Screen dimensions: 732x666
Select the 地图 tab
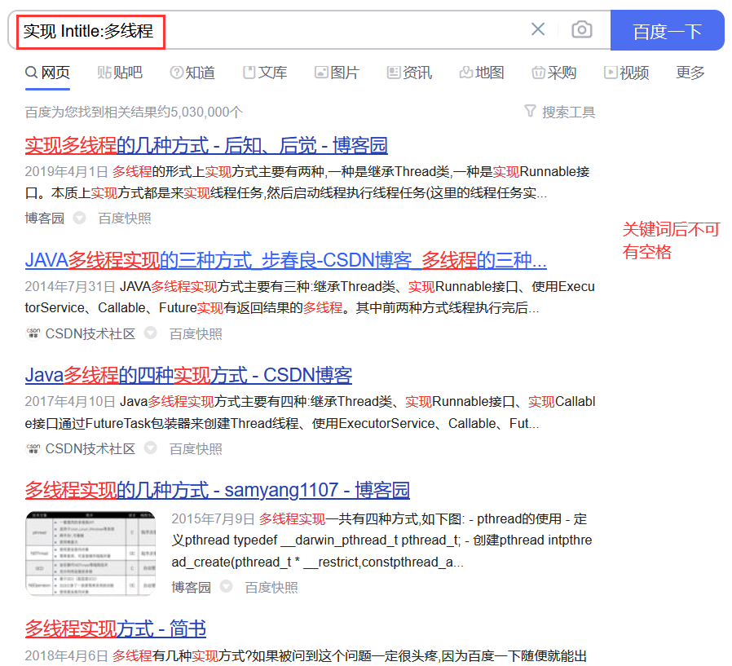point(482,73)
